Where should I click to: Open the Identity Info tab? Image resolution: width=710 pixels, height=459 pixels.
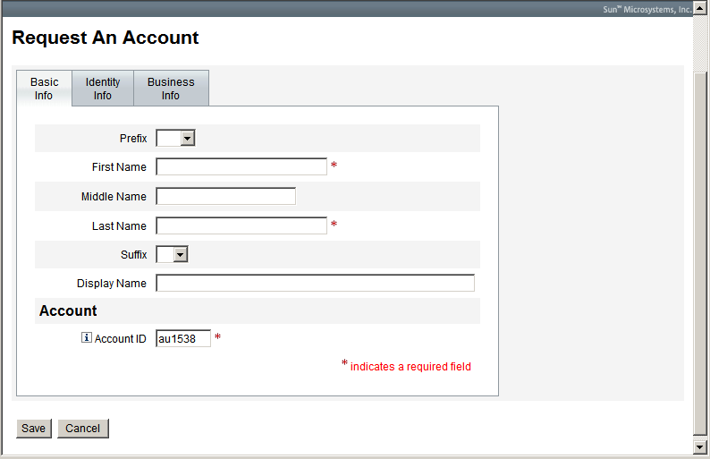103,89
